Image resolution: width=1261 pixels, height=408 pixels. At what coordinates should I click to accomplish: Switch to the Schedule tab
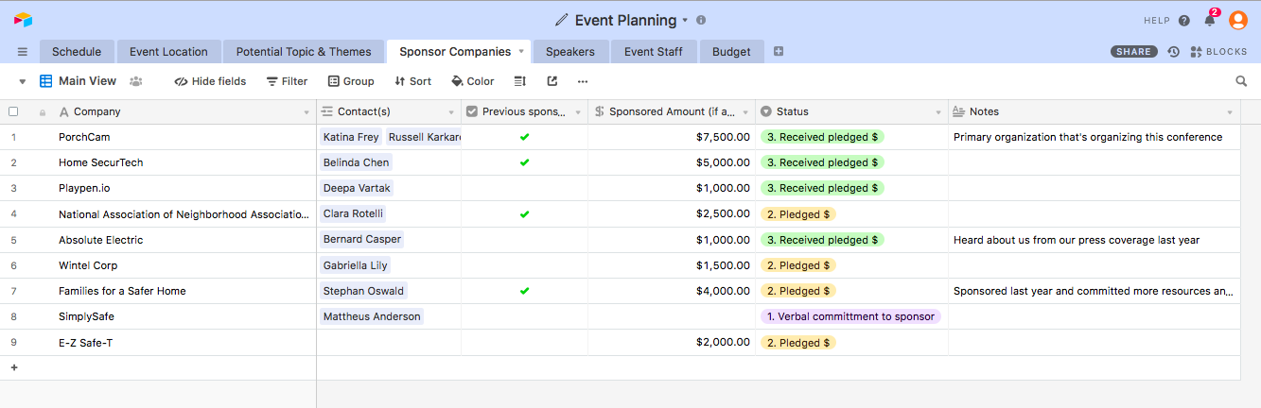point(77,52)
